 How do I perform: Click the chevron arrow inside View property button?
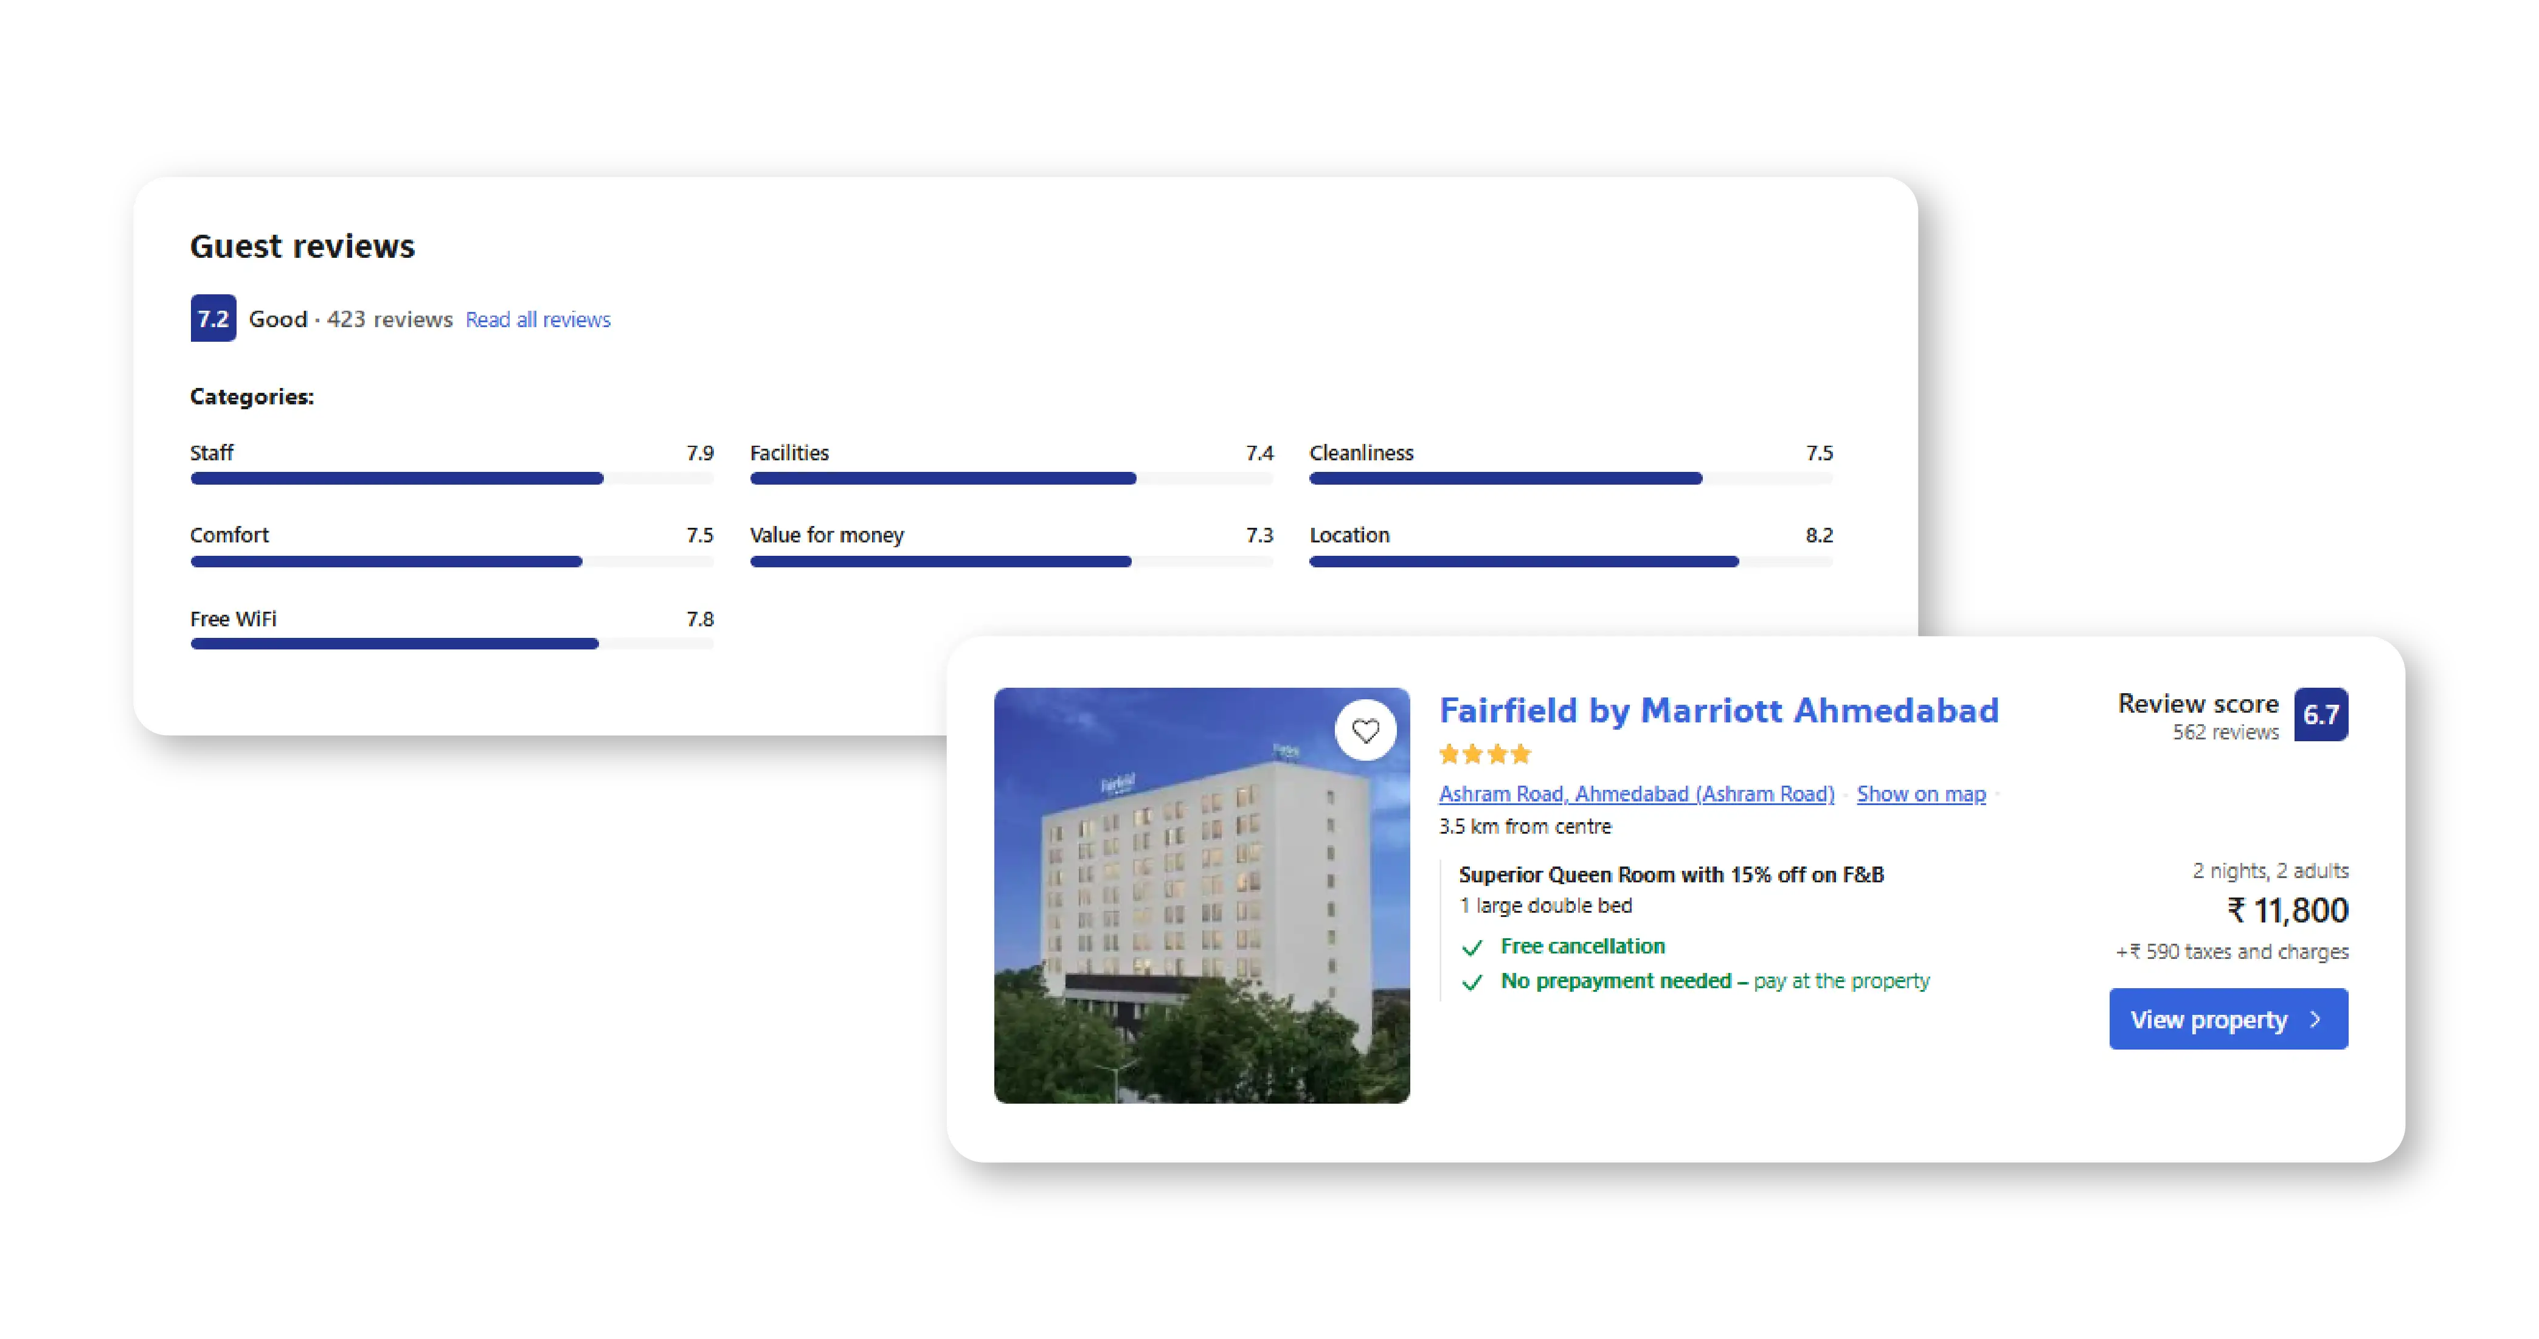(x=2315, y=1021)
